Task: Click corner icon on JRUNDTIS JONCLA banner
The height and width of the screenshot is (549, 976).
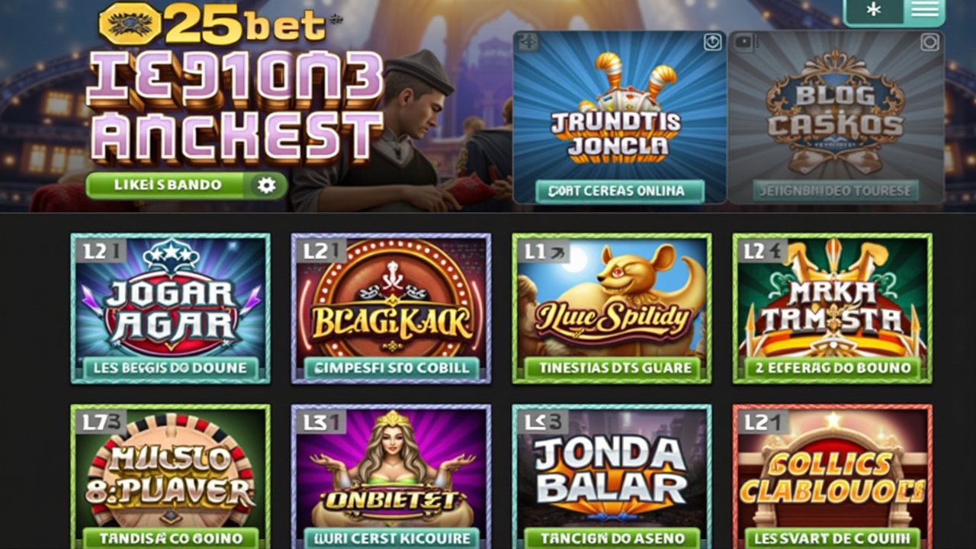Action: tap(712, 43)
